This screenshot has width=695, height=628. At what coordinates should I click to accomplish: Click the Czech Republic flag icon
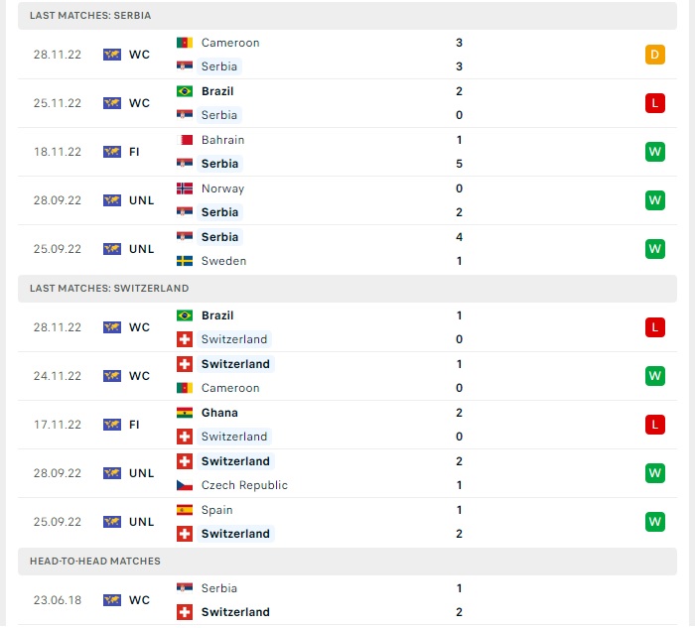coord(185,485)
